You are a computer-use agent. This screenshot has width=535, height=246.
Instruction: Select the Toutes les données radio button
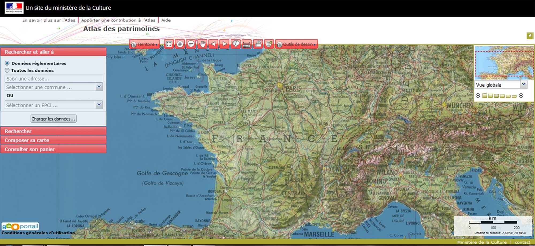[x=7, y=70]
